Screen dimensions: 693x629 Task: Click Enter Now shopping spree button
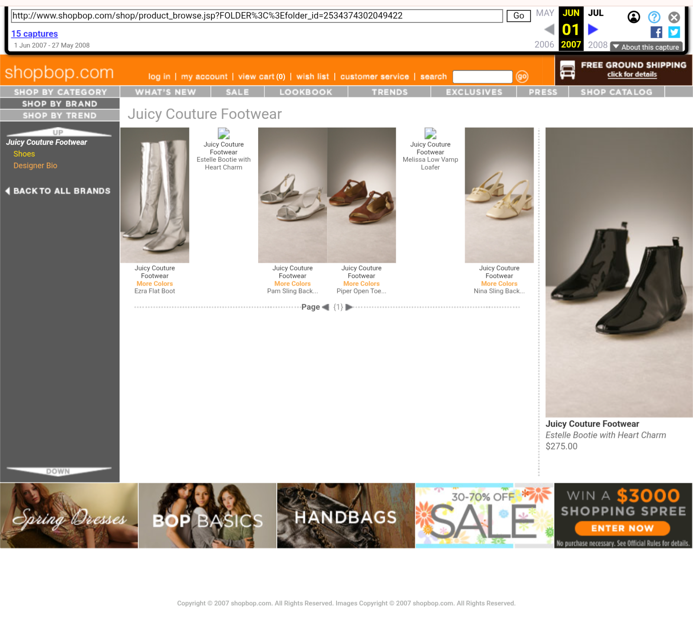pyautogui.click(x=622, y=528)
